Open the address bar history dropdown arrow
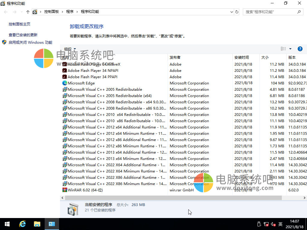 (232, 12)
